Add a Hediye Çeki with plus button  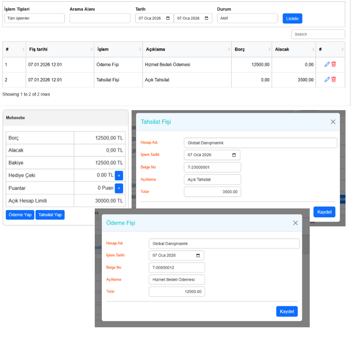click(x=119, y=175)
